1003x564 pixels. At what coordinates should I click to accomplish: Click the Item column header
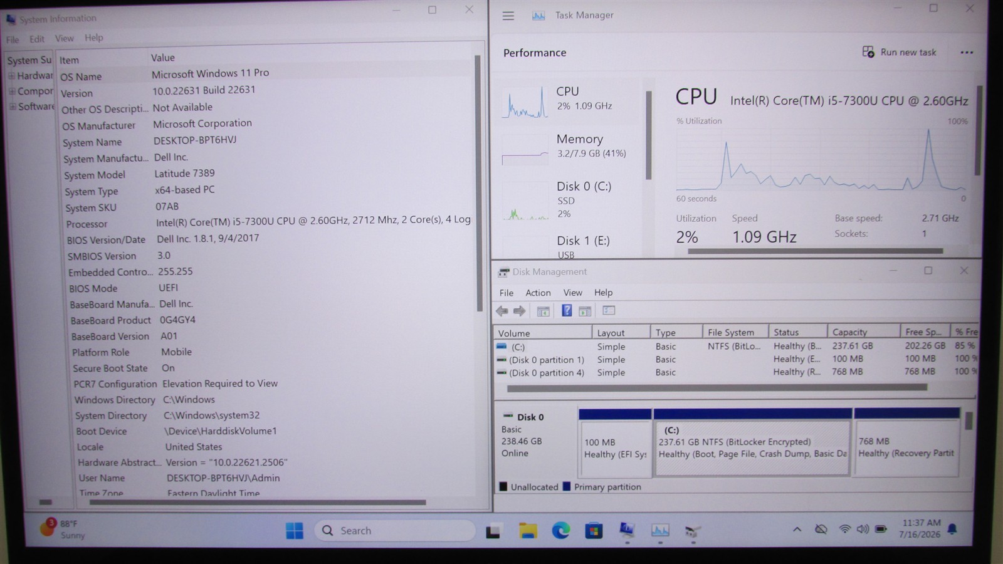pos(102,60)
